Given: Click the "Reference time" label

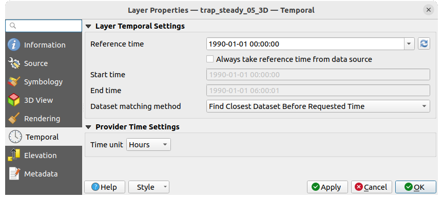Looking at the screenshot, I should [x=117, y=44].
